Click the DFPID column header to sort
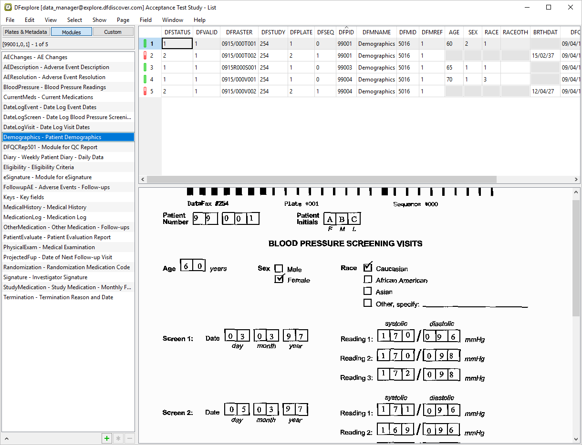 coord(346,32)
